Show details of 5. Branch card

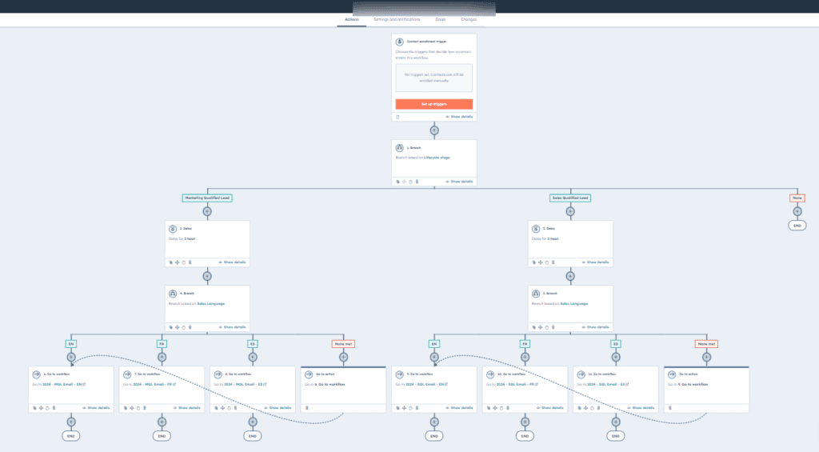pos(595,327)
